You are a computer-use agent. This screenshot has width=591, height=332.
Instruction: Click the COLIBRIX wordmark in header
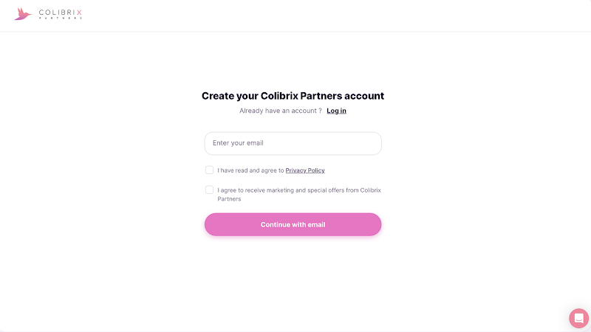tap(60, 11)
